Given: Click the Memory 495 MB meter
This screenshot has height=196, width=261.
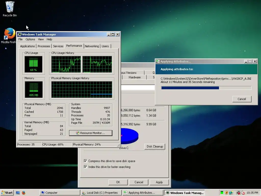Looking at the screenshot, I should click(x=34, y=90).
